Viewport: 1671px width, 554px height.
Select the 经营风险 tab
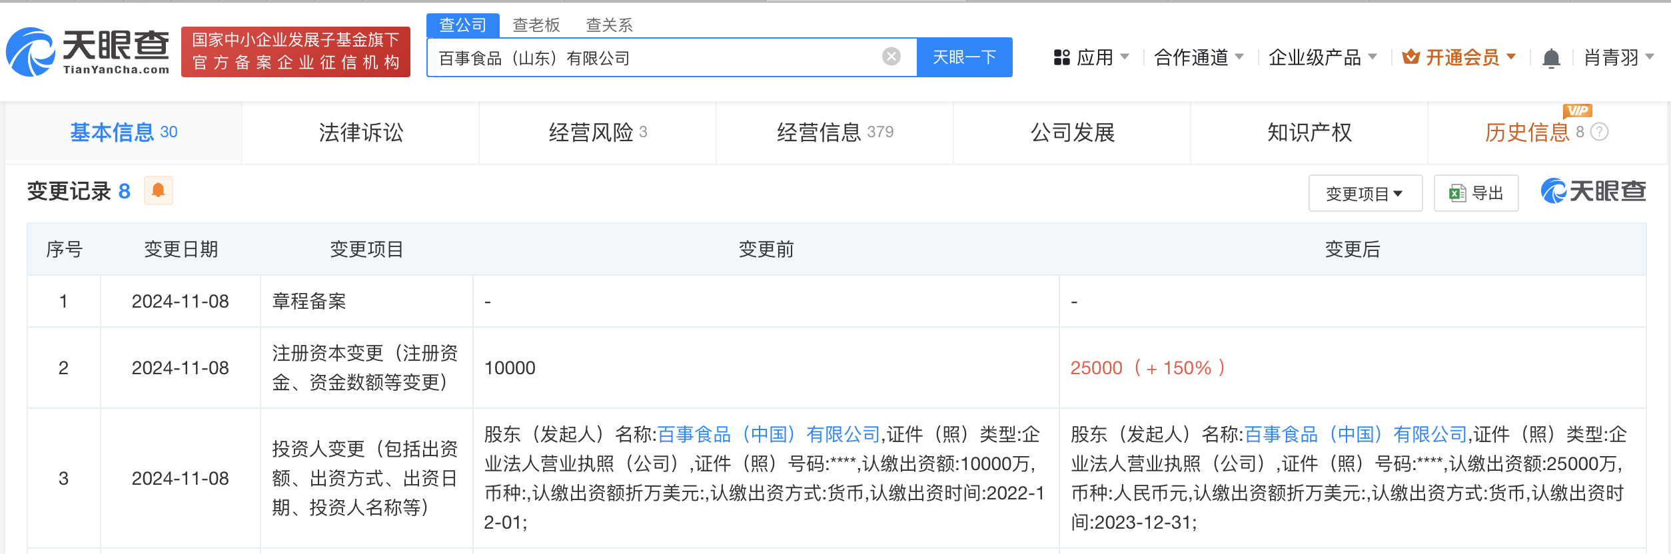[x=598, y=132]
